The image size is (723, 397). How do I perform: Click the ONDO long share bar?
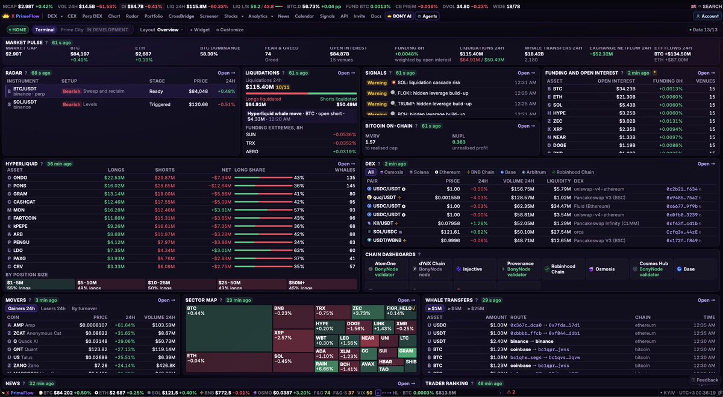point(263,178)
